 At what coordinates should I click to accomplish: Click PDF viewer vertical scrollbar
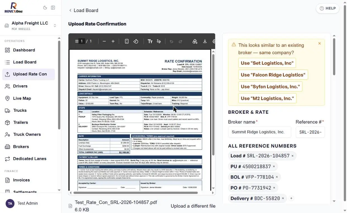(213, 105)
